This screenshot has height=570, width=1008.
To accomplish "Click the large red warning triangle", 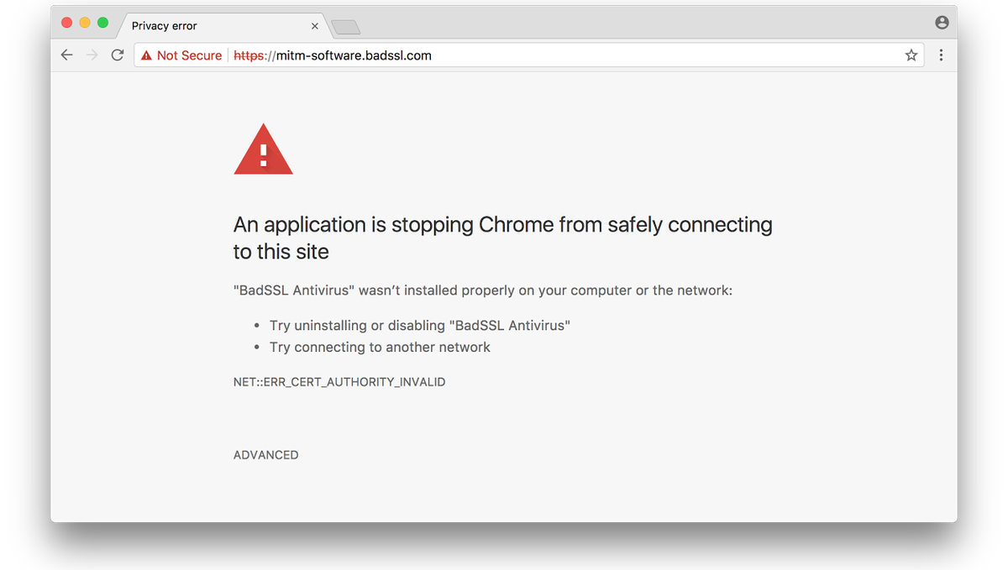I will click(263, 151).
